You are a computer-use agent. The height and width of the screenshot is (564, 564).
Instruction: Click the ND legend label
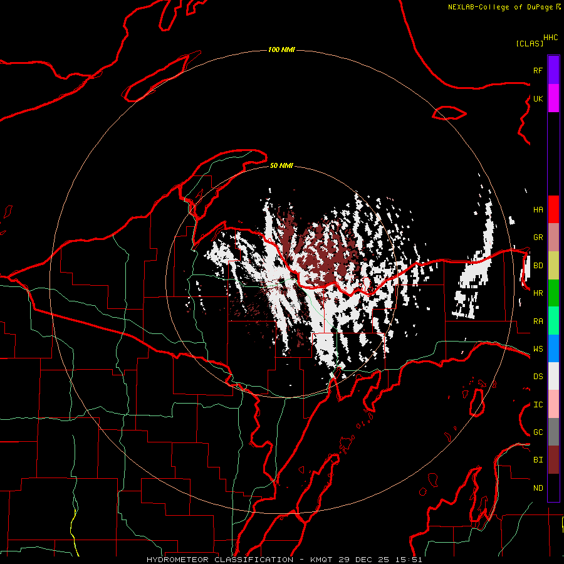coord(538,488)
